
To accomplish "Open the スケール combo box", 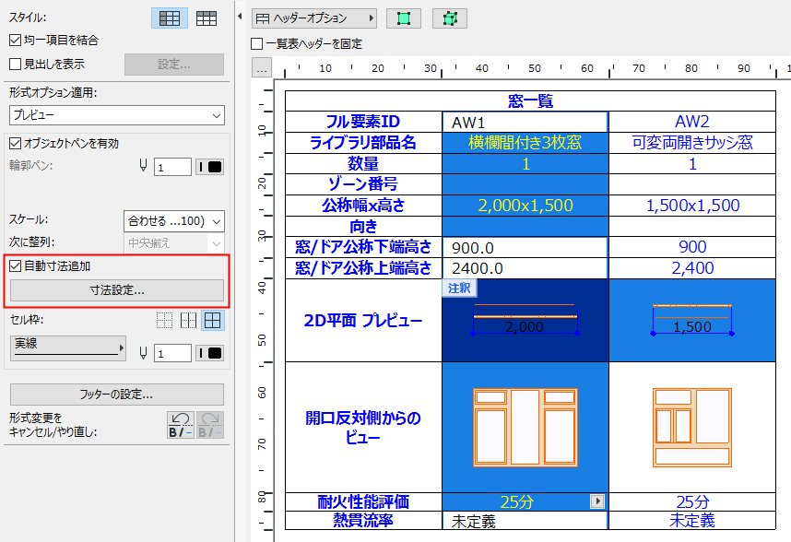I will (175, 220).
